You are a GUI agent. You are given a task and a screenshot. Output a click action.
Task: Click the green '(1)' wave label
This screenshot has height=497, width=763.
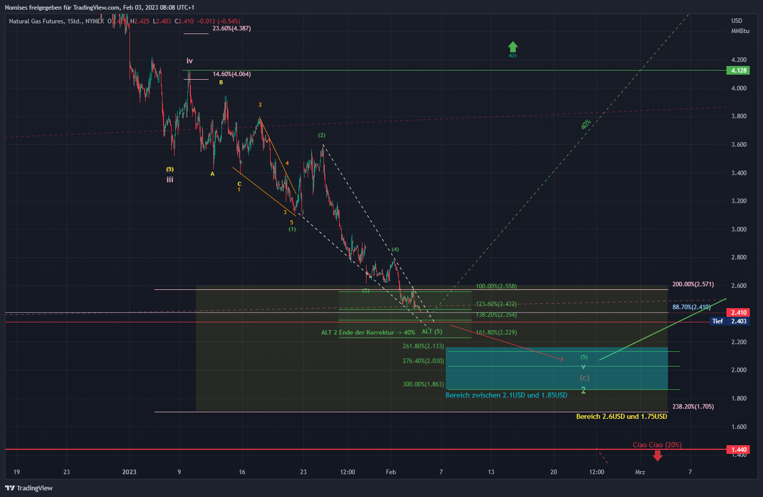pyautogui.click(x=292, y=229)
